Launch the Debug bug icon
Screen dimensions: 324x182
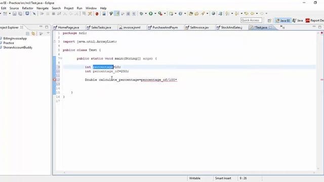coord(141,14)
